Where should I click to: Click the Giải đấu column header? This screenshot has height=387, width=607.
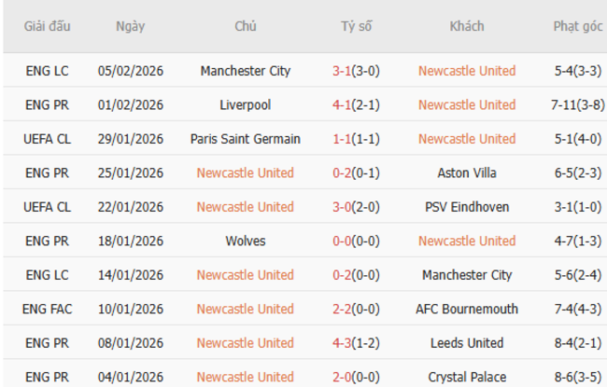coord(48,26)
